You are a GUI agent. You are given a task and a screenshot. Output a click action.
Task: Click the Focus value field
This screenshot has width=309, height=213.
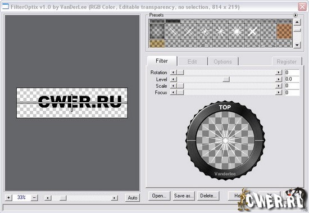click(292, 93)
